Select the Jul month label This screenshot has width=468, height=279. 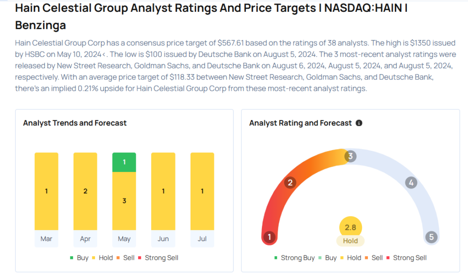202,239
